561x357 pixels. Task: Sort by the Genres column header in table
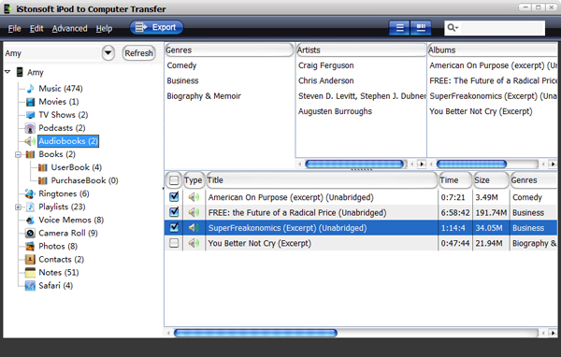coord(534,180)
